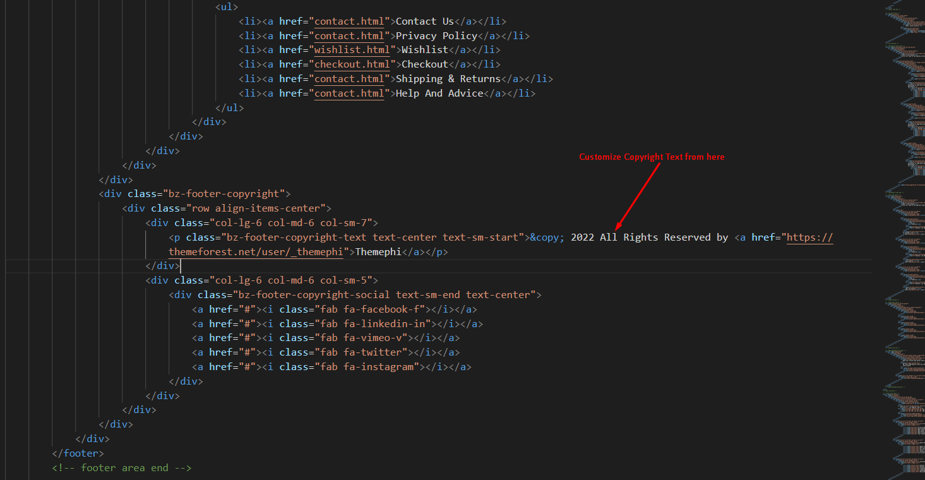Select the "fab fa-linkedin-in" class value
Screen dimensions: 925x480
click(x=373, y=324)
